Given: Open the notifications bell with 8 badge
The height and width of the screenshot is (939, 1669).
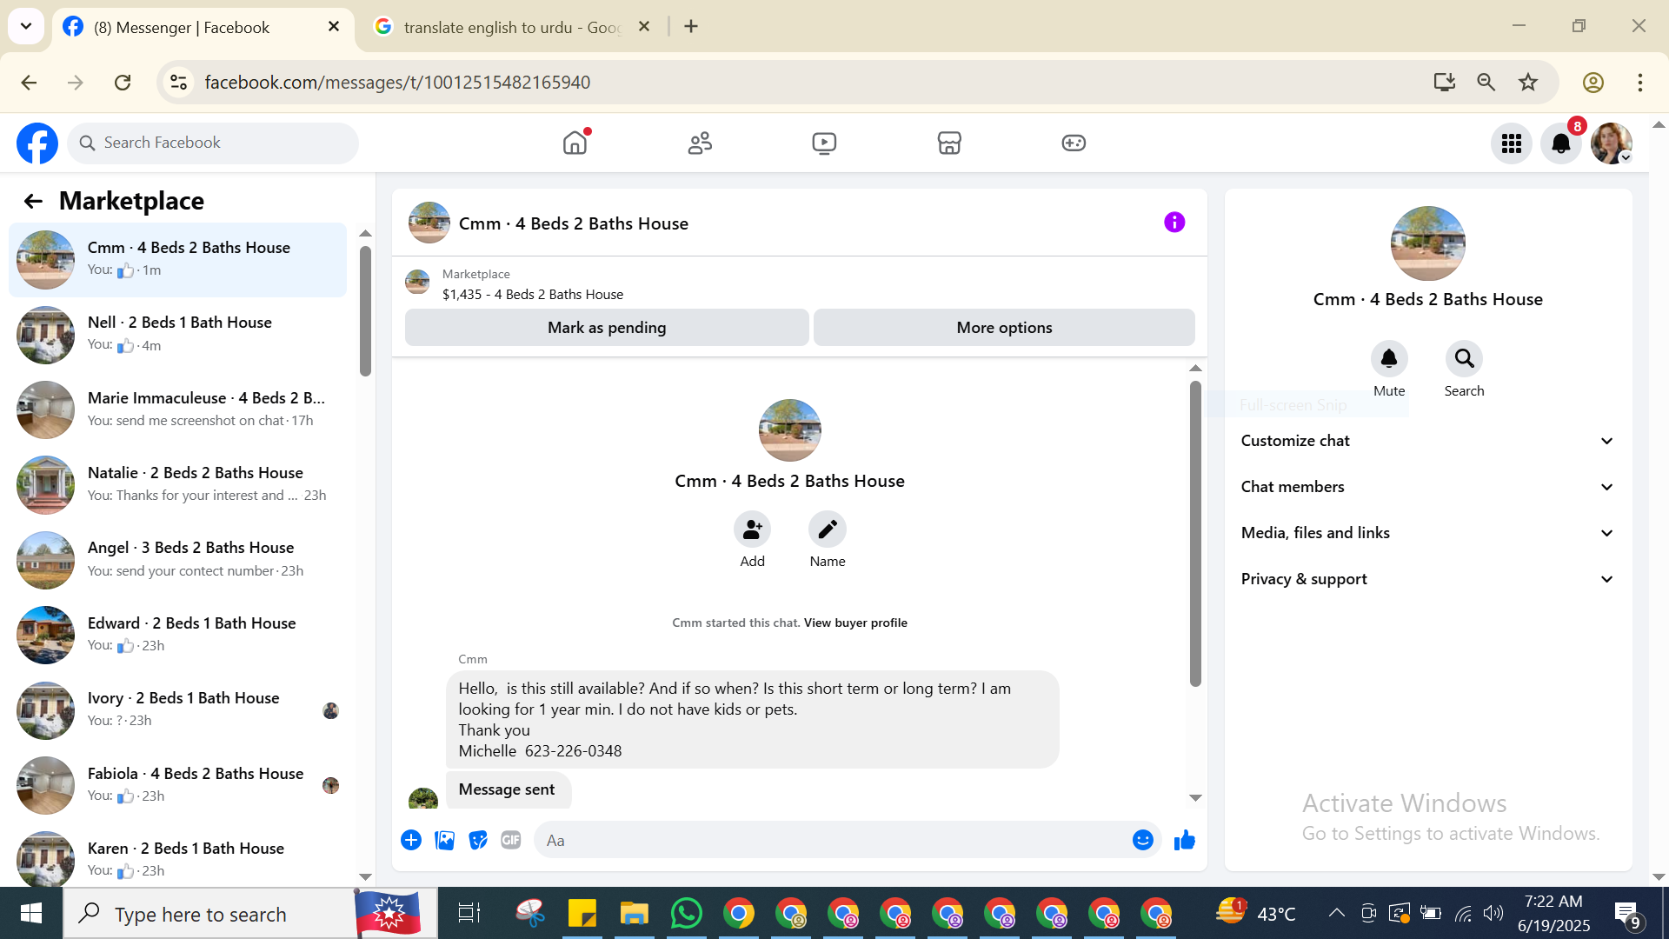Looking at the screenshot, I should point(1561,143).
